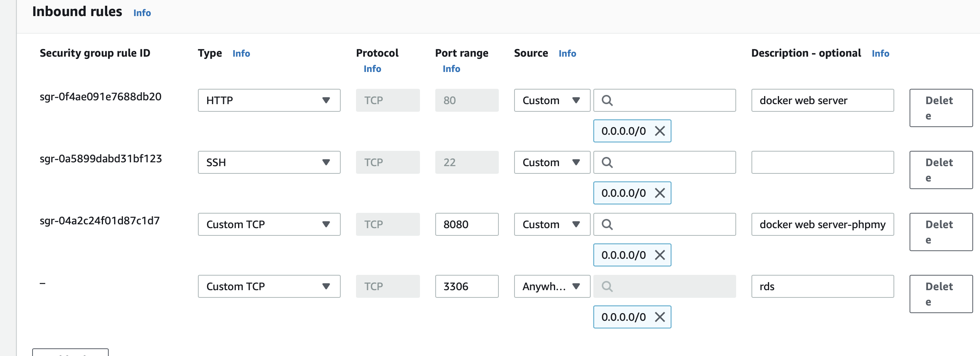Viewport: 980px width, 356px height.
Task: Click the empty SSH rule description field
Action: 822,162
